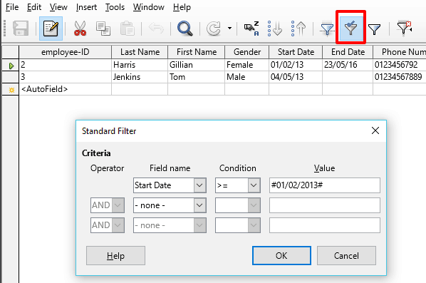Click the Sort Ascending icon
The width and height of the screenshot is (426, 283).
pos(275,29)
